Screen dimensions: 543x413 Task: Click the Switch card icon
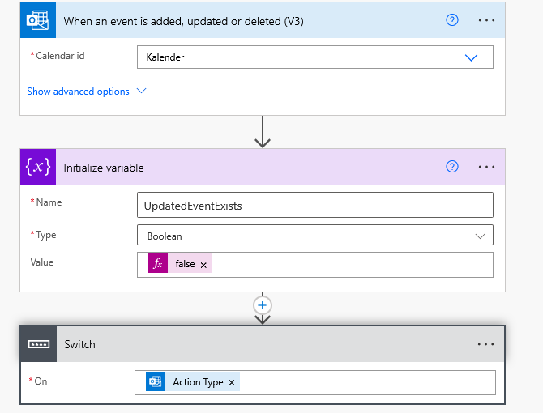38,344
